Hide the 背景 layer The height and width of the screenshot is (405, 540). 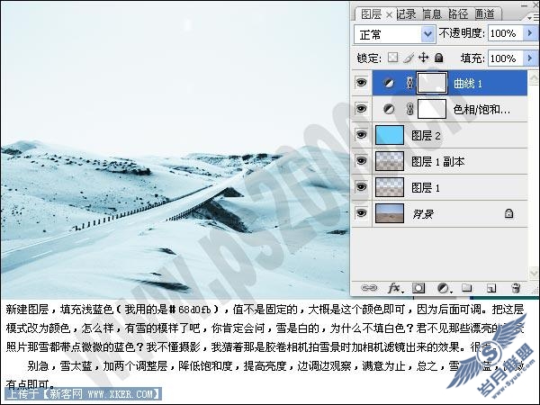(361, 213)
